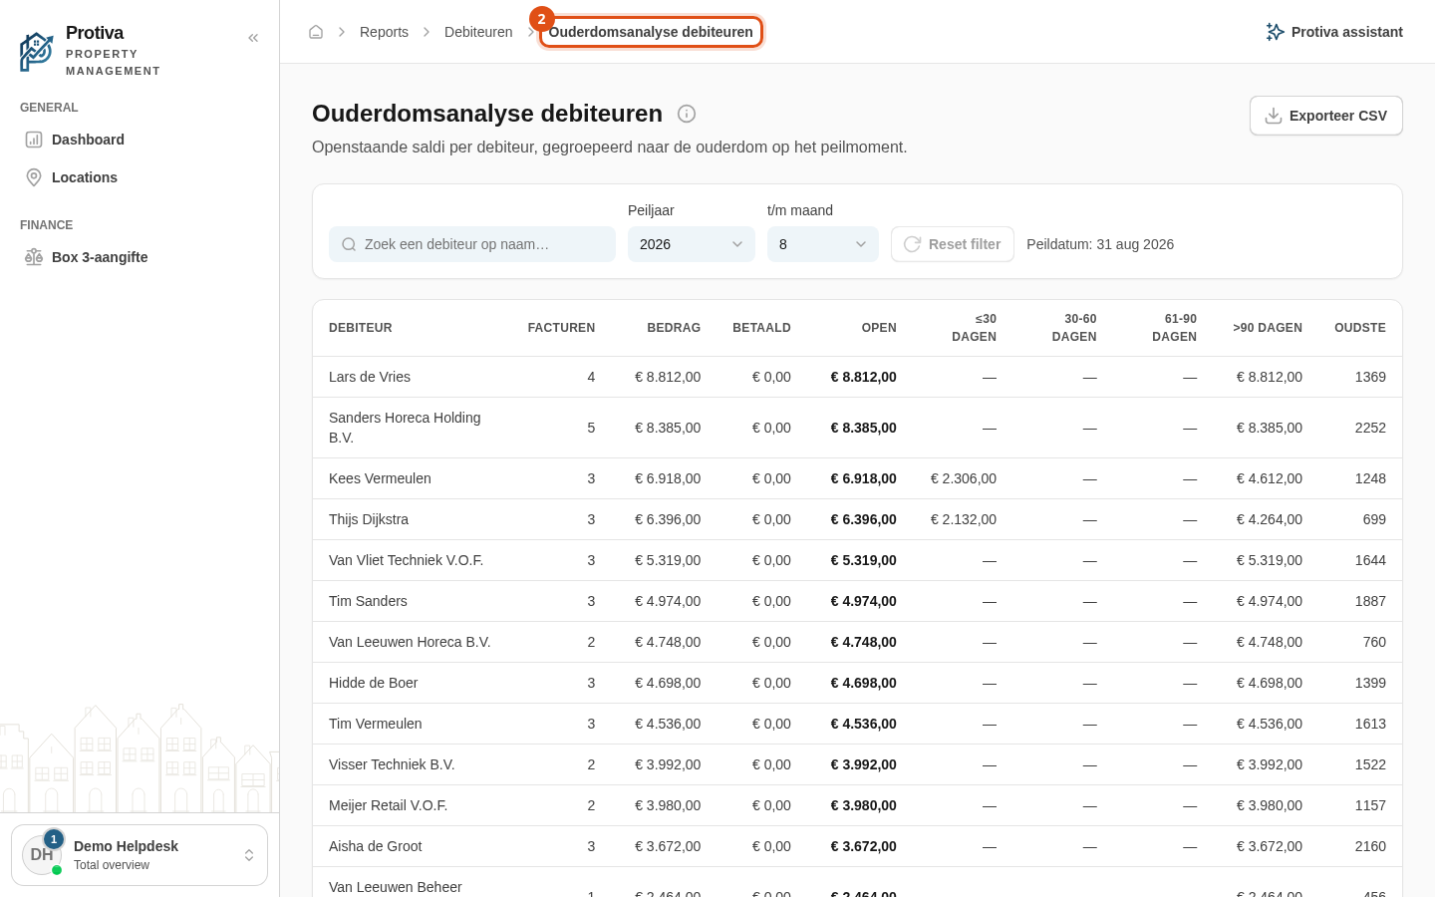Sort by the Oudste column header
The image size is (1435, 897).
pyautogui.click(x=1360, y=328)
